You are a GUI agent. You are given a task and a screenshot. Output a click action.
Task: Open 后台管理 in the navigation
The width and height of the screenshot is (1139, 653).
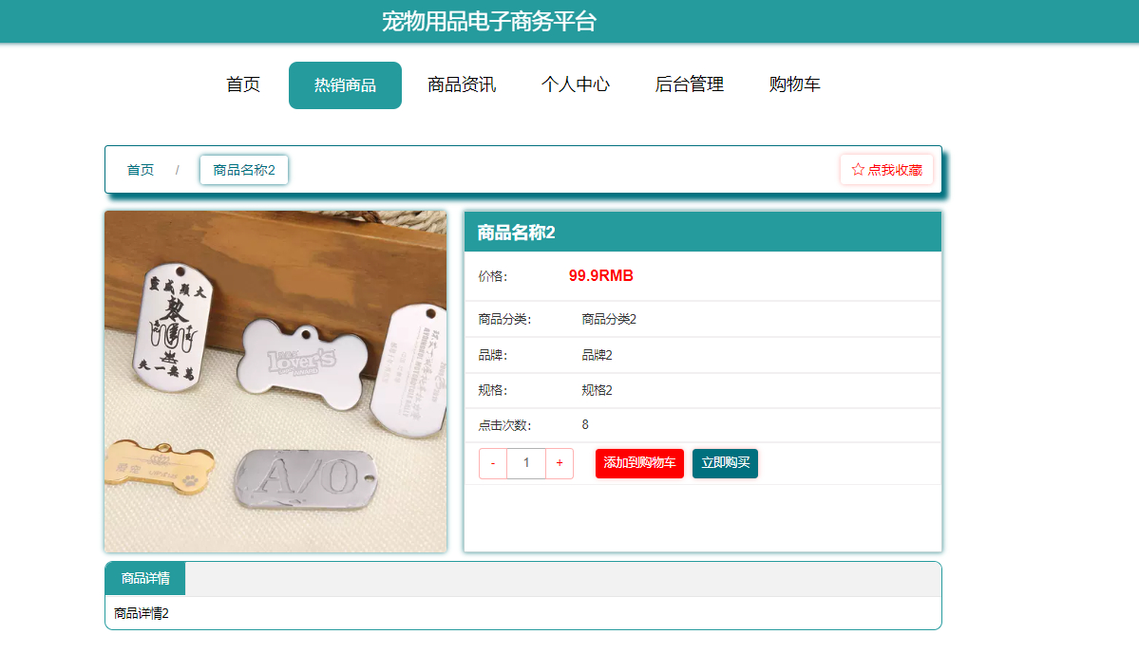point(690,84)
